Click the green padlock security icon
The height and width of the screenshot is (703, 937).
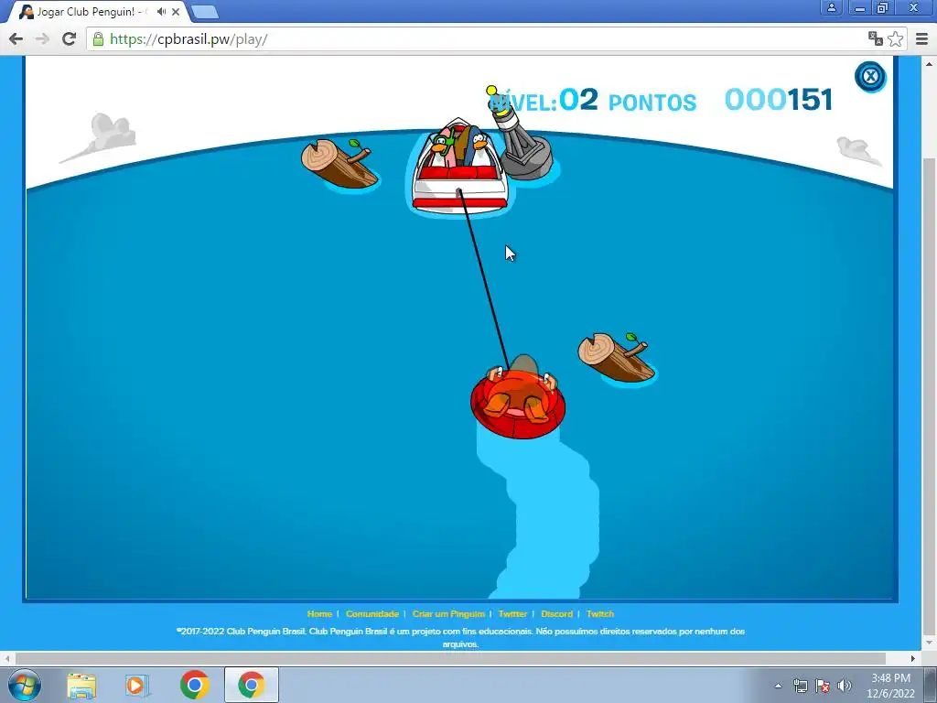[x=98, y=39]
